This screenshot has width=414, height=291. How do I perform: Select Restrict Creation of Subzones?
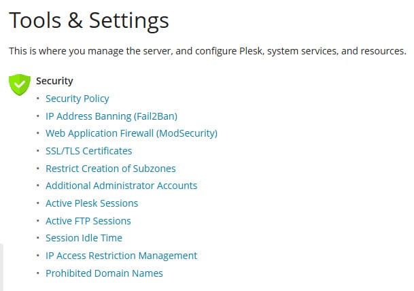pos(110,169)
